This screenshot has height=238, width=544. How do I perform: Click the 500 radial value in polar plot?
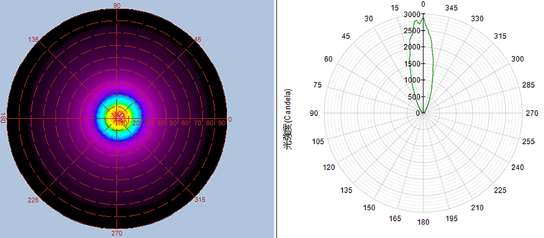point(414,97)
